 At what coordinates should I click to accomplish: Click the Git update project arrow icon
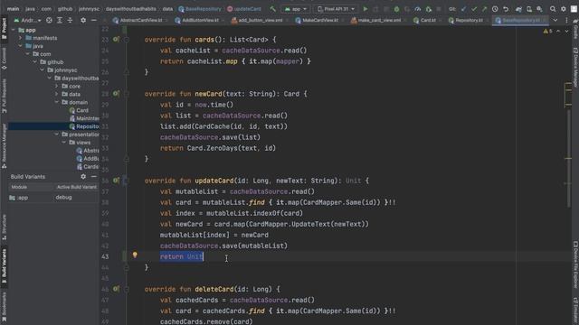[x=463, y=9]
